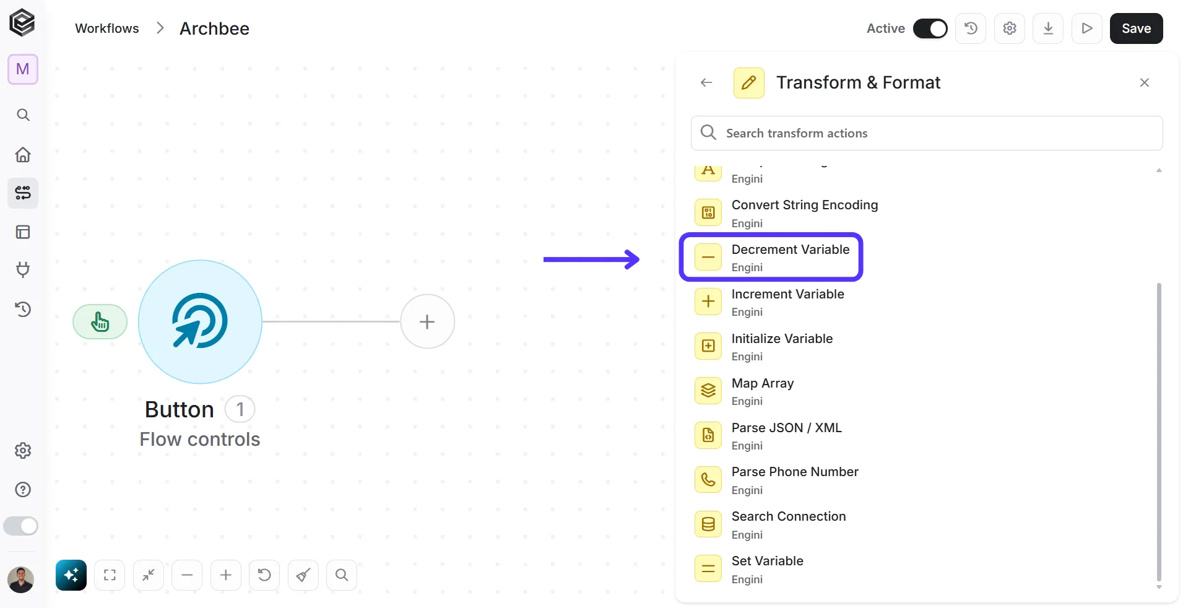Click the fit-to-screen canvas button
1183x608 pixels.
click(x=110, y=575)
